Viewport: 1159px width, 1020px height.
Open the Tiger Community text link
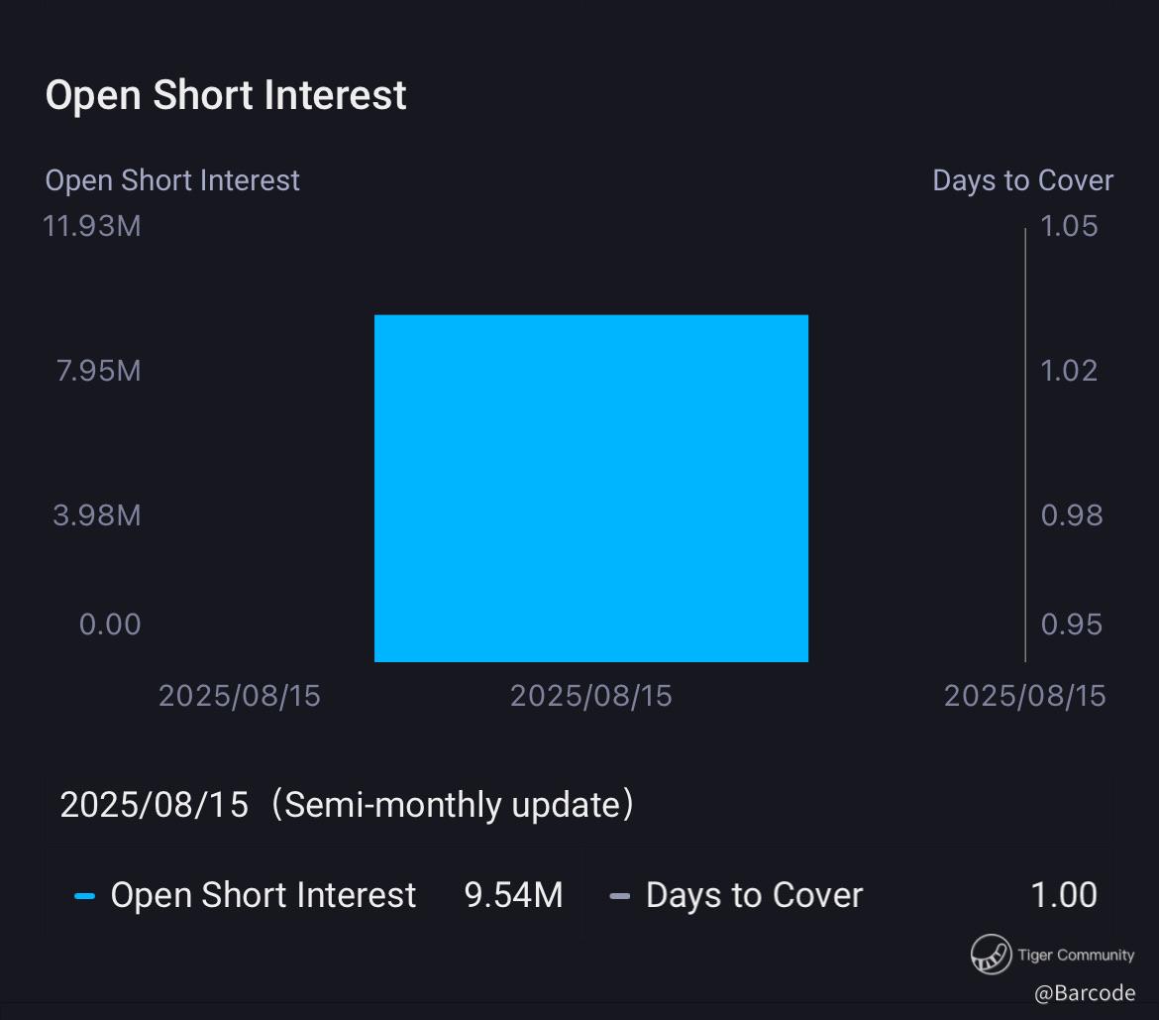1076,955
